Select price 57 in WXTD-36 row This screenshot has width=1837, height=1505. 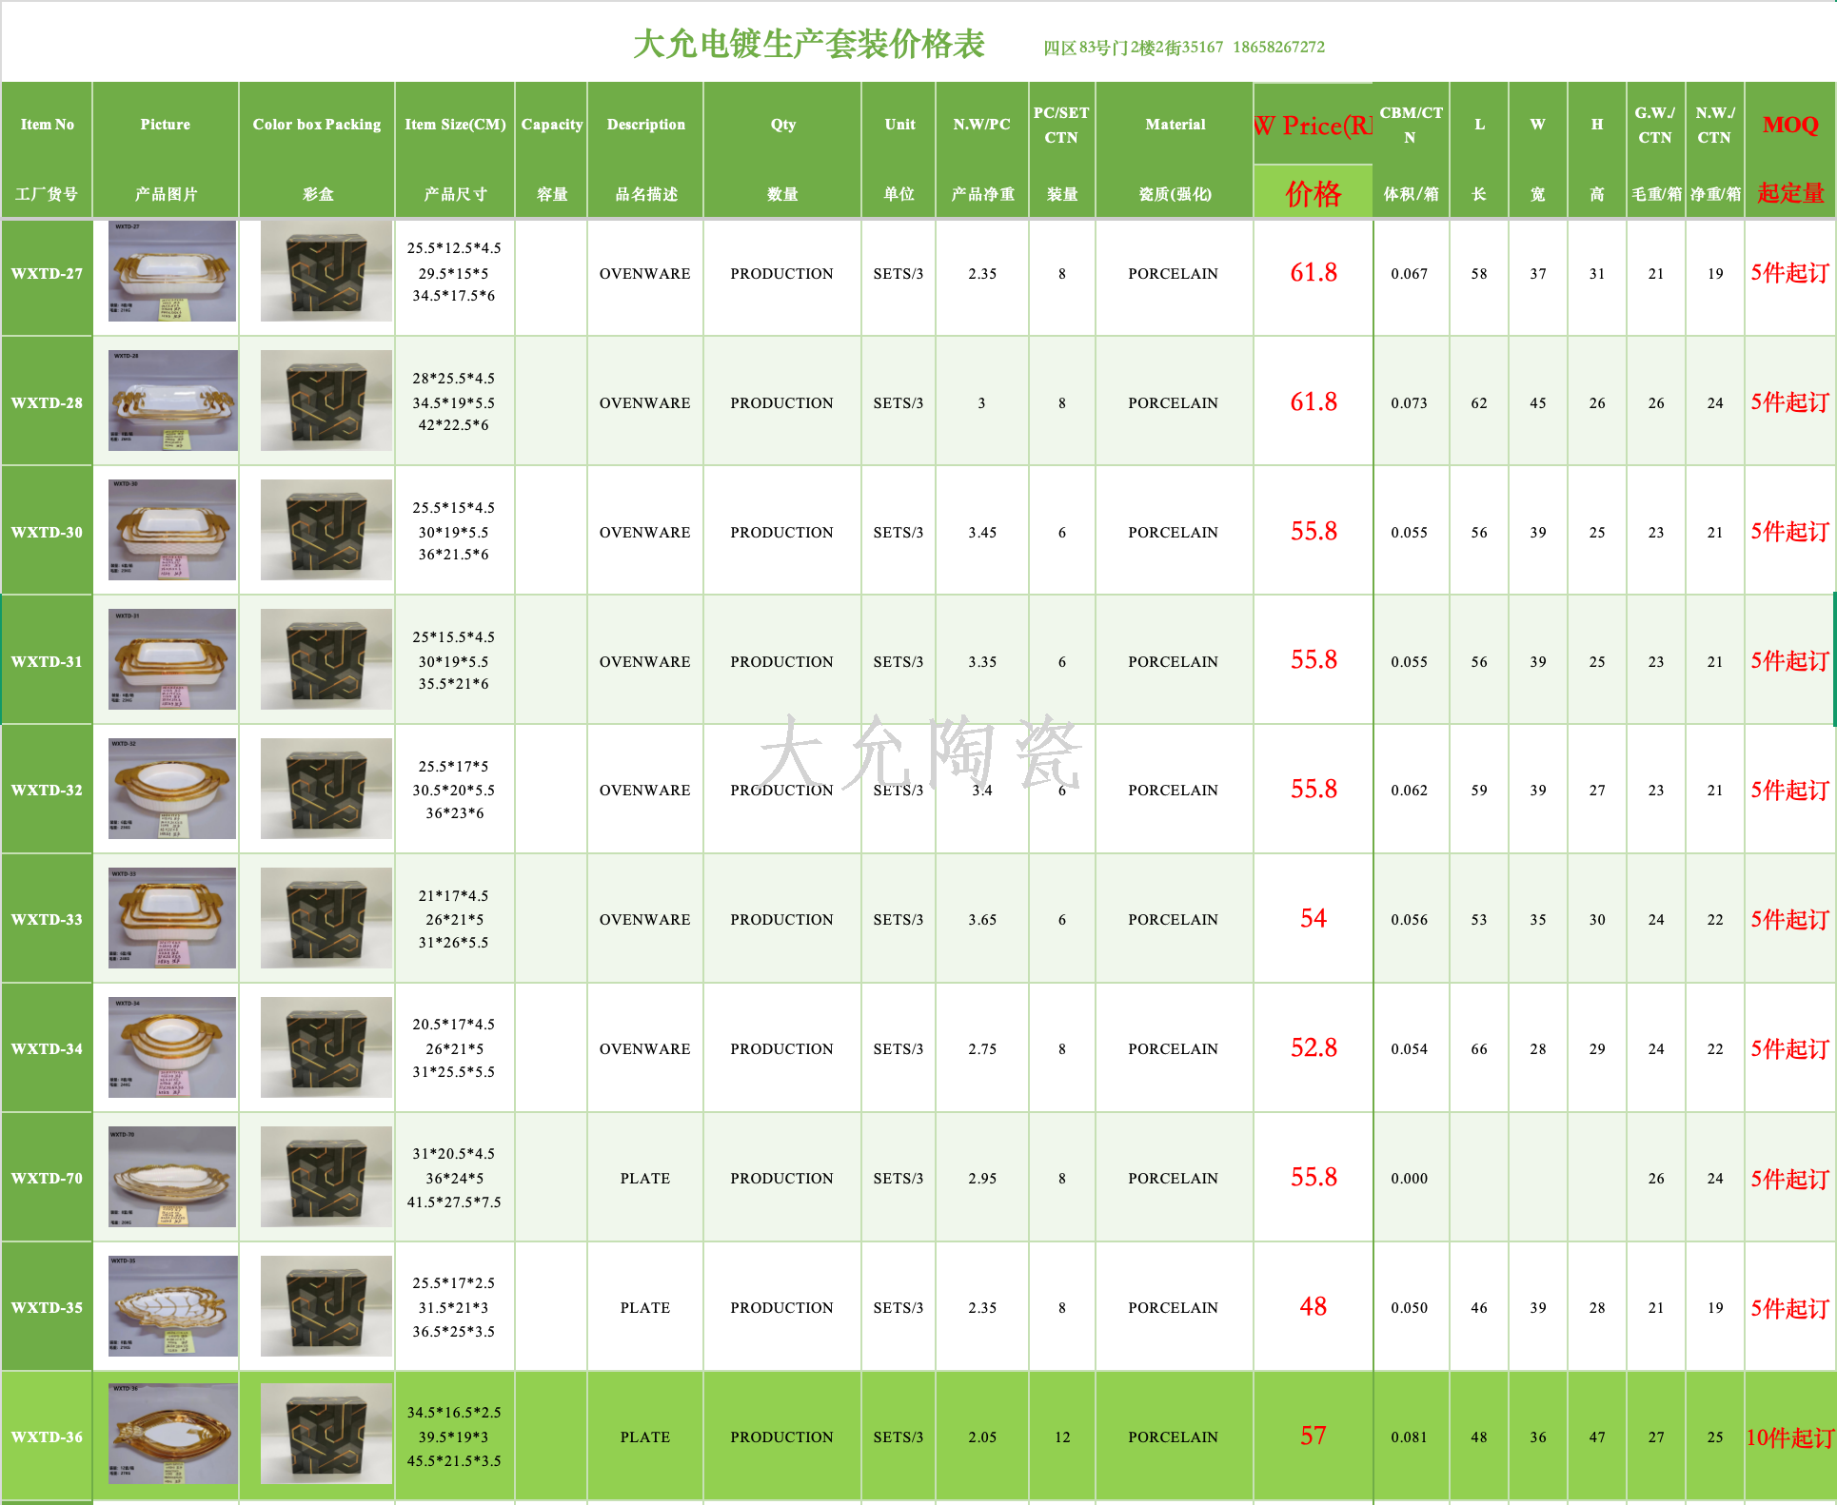point(1313,1436)
